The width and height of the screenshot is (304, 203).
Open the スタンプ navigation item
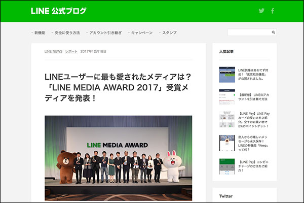tap(169, 32)
